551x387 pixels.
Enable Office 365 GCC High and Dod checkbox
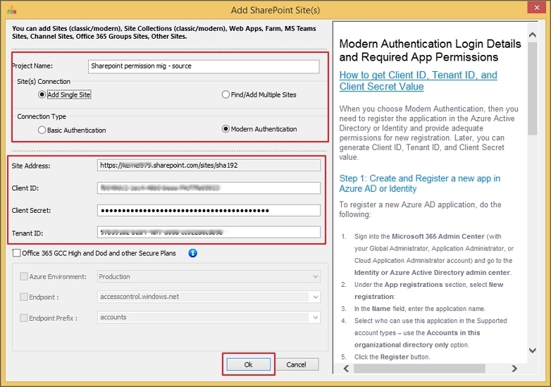click(x=16, y=253)
